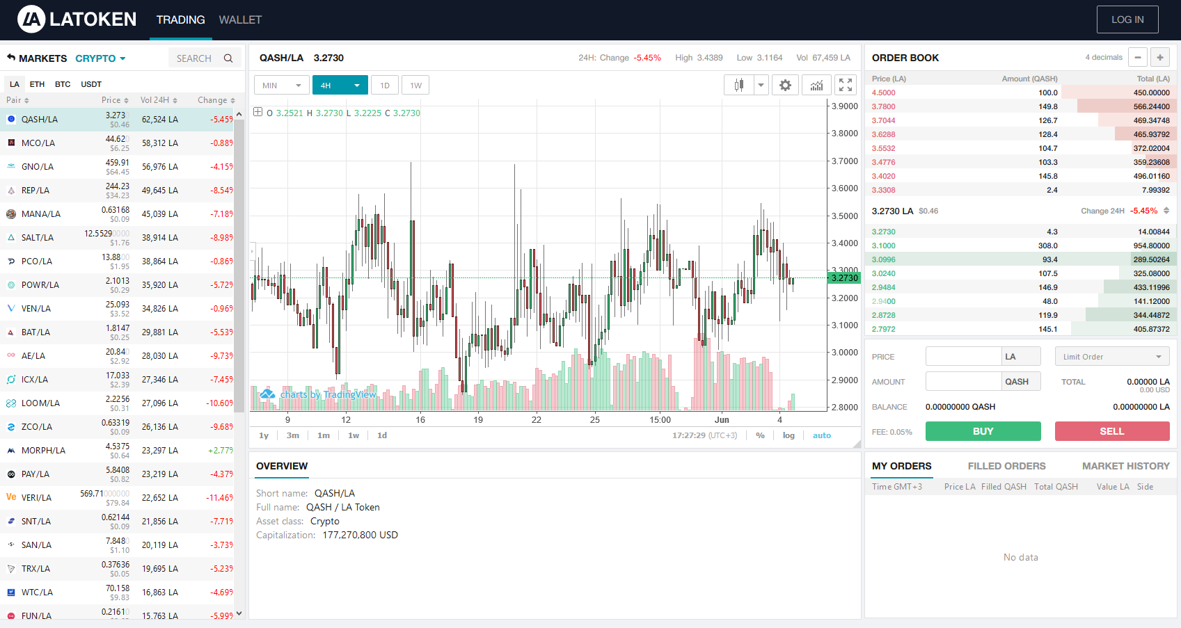
Task: Sort markets by Change column
Action: tap(216, 100)
